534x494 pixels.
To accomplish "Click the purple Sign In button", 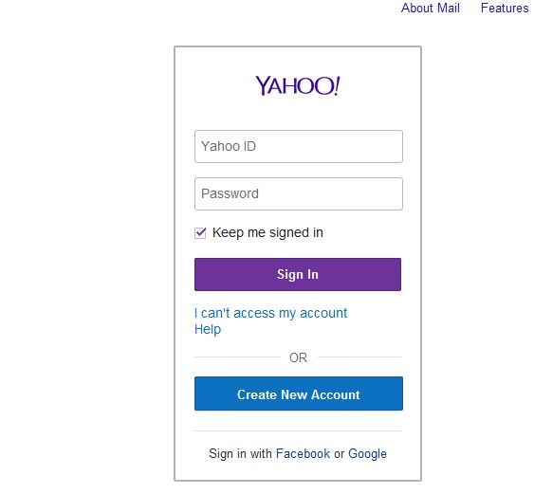I will point(298,274).
